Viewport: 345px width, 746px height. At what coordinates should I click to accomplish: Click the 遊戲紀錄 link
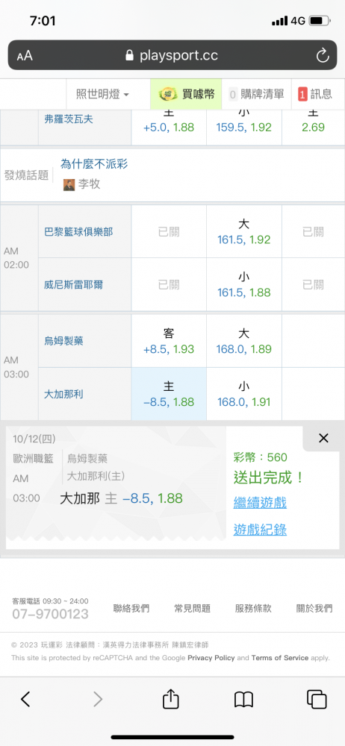tap(260, 530)
